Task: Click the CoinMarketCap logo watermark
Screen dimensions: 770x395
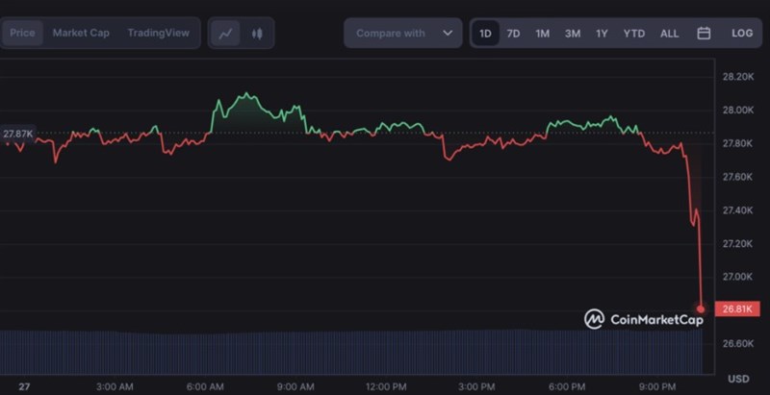Action: [x=644, y=319]
